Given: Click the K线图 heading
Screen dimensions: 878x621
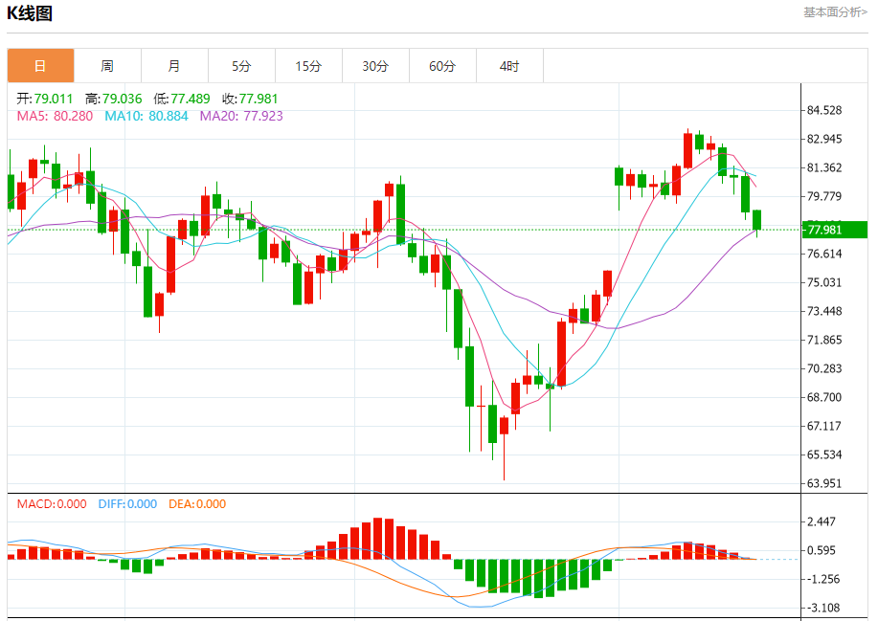Looking at the screenshot, I should 30,13.
